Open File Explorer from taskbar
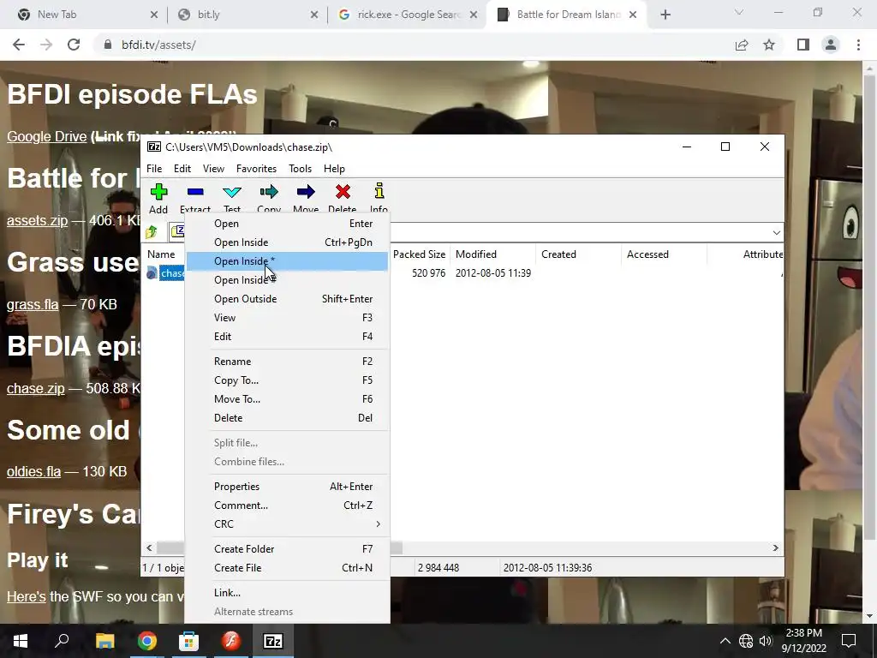Image resolution: width=877 pixels, height=658 pixels. [x=104, y=641]
